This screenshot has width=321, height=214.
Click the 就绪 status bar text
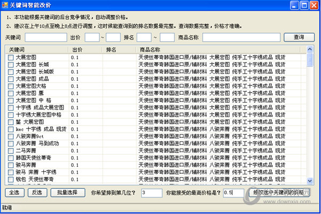pos(7,208)
